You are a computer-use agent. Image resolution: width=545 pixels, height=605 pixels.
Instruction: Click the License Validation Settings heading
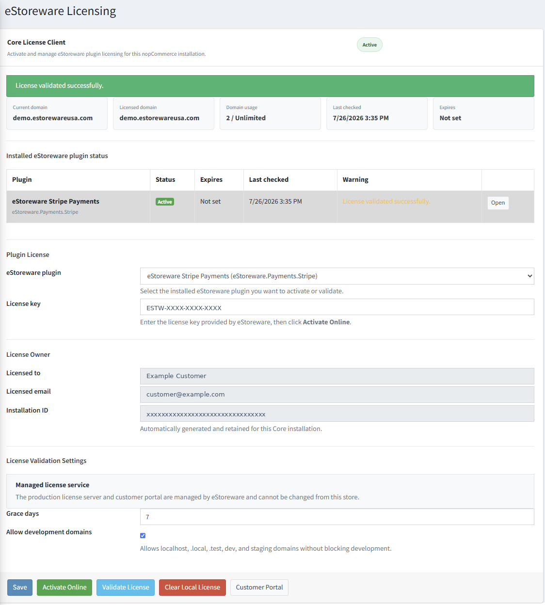(47, 461)
